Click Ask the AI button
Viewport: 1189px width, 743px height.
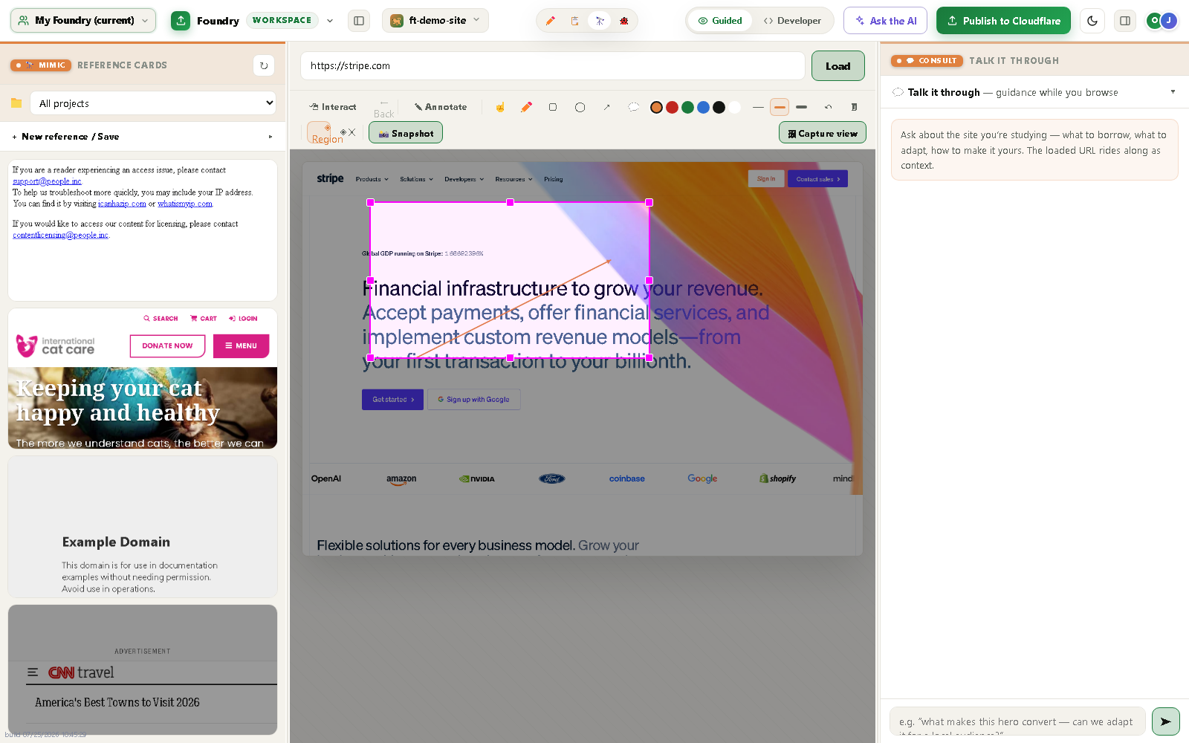point(885,21)
